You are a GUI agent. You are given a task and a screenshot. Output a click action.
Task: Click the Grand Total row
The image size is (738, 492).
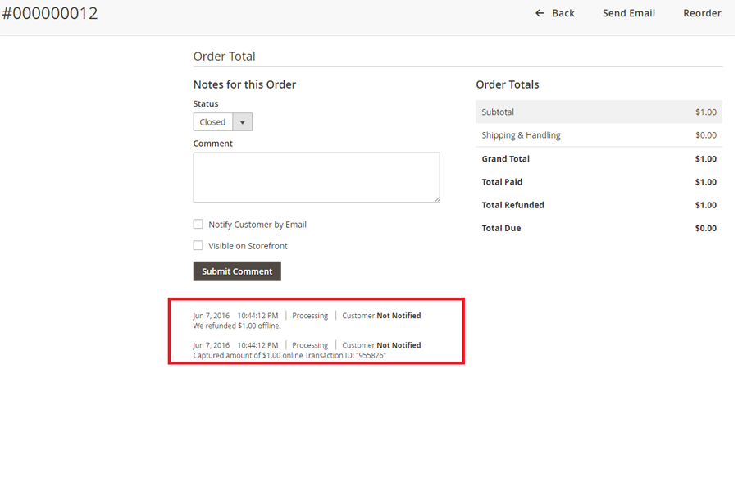tap(599, 159)
